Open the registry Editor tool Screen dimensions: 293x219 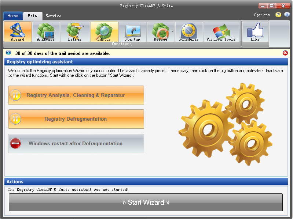click(104, 31)
